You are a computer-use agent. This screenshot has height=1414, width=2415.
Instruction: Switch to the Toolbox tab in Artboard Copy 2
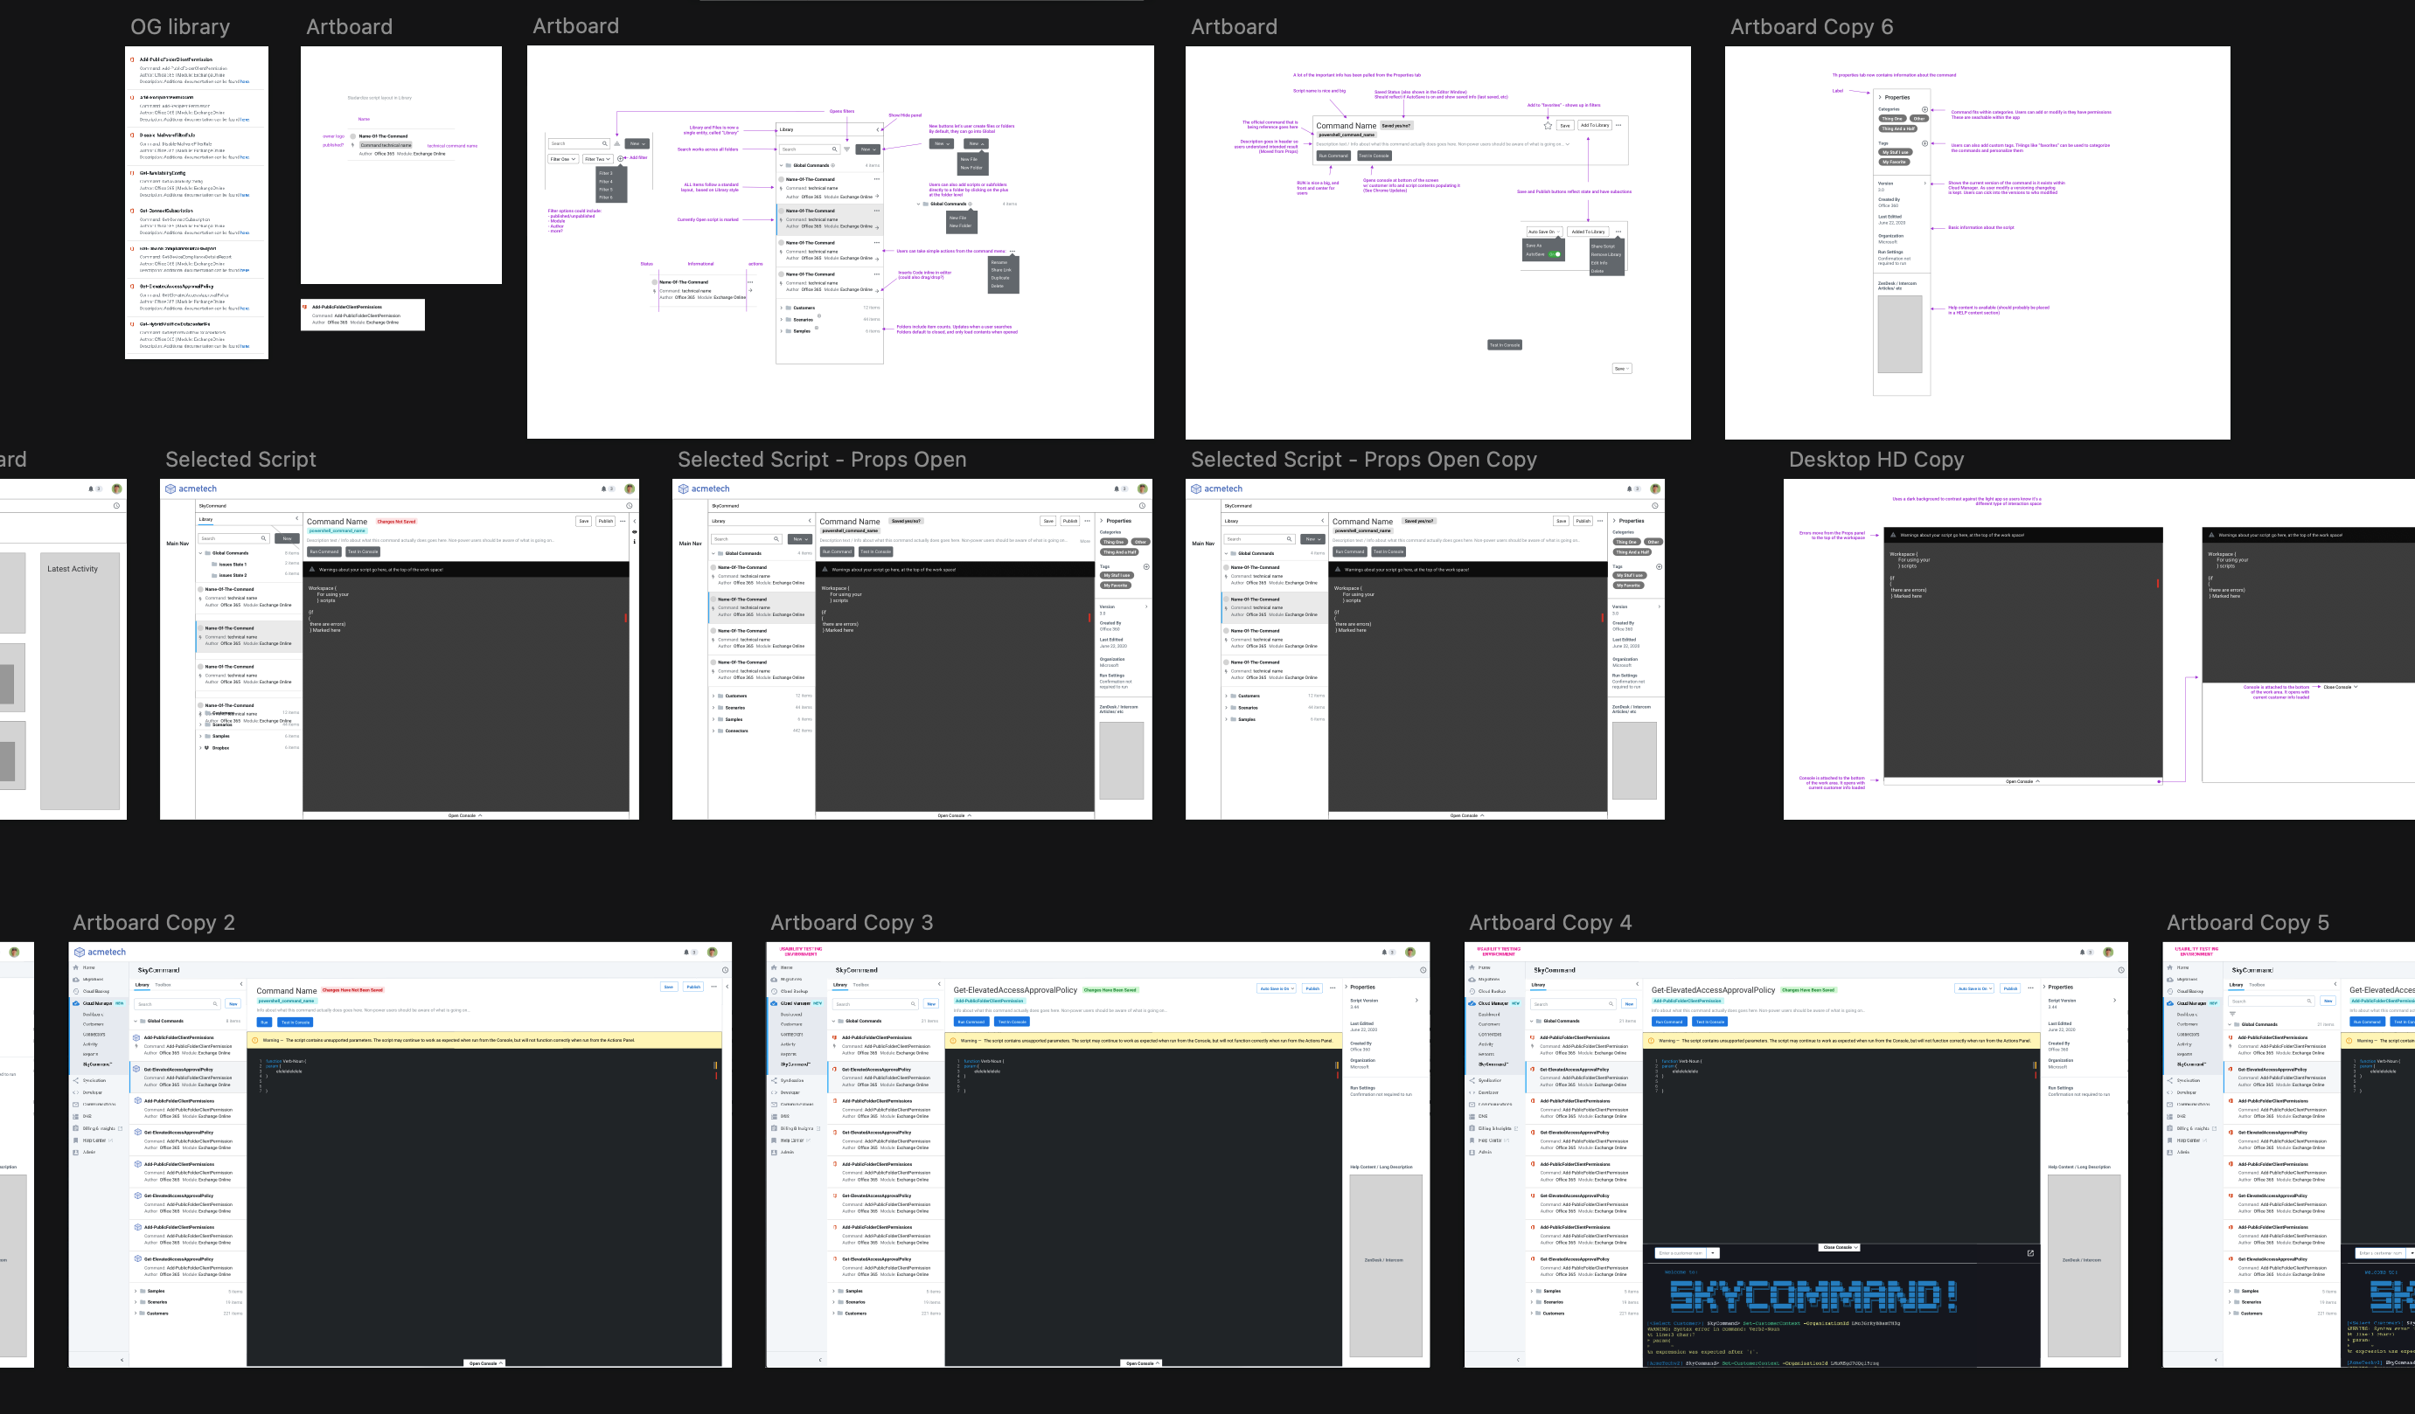(x=163, y=985)
